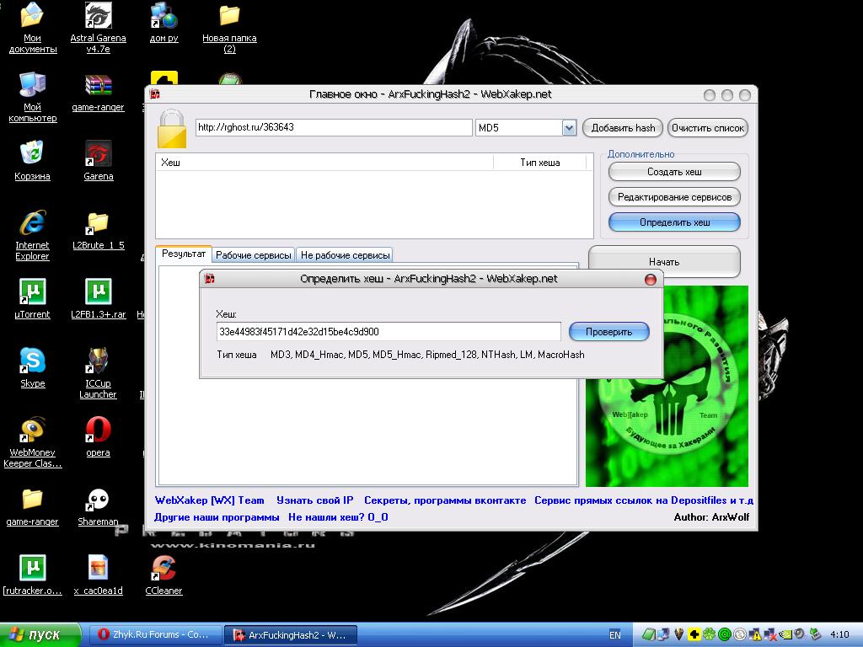Open the Не нашли хеш? O_O link

tap(338, 517)
